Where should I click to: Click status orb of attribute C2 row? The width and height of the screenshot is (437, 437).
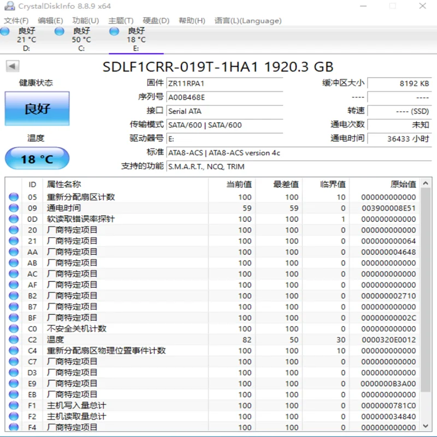14,339
